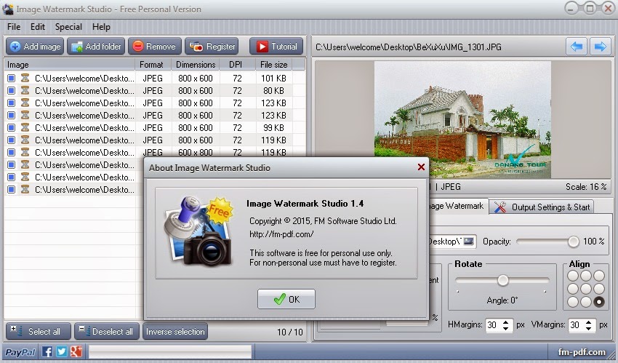
Task: Open the Twitter page icon
Action: point(62,351)
